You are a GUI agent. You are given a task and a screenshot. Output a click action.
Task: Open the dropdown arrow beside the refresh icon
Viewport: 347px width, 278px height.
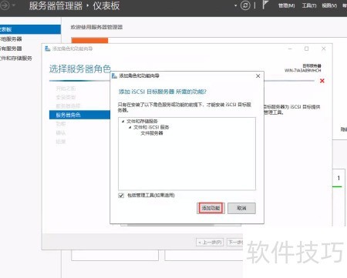[x=235, y=5]
